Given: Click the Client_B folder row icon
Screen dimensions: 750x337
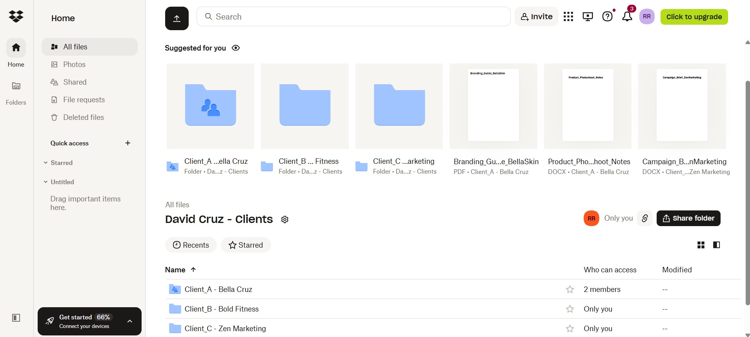Looking at the screenshot, I should pos(175,309).
